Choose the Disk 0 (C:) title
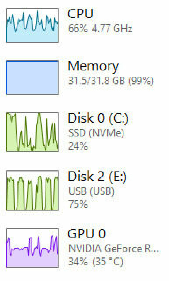Image resolution: width=169 pixels, height=281 pixels. tap(98, 118)
